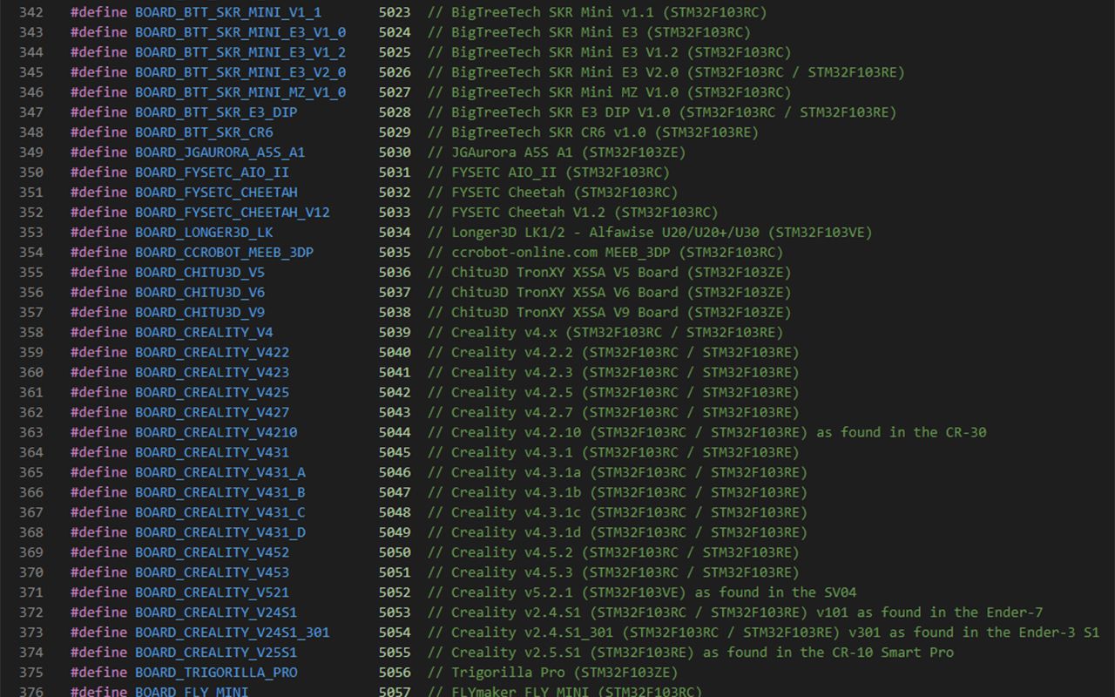Click BOARD_BTT_SKR_MINI_E3_V1_2 identifier

(240, 52)
